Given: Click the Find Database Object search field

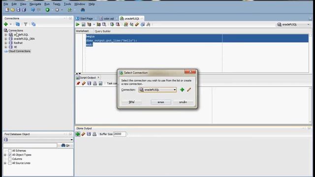Looking at the screenshot, I should pos(30,146).
